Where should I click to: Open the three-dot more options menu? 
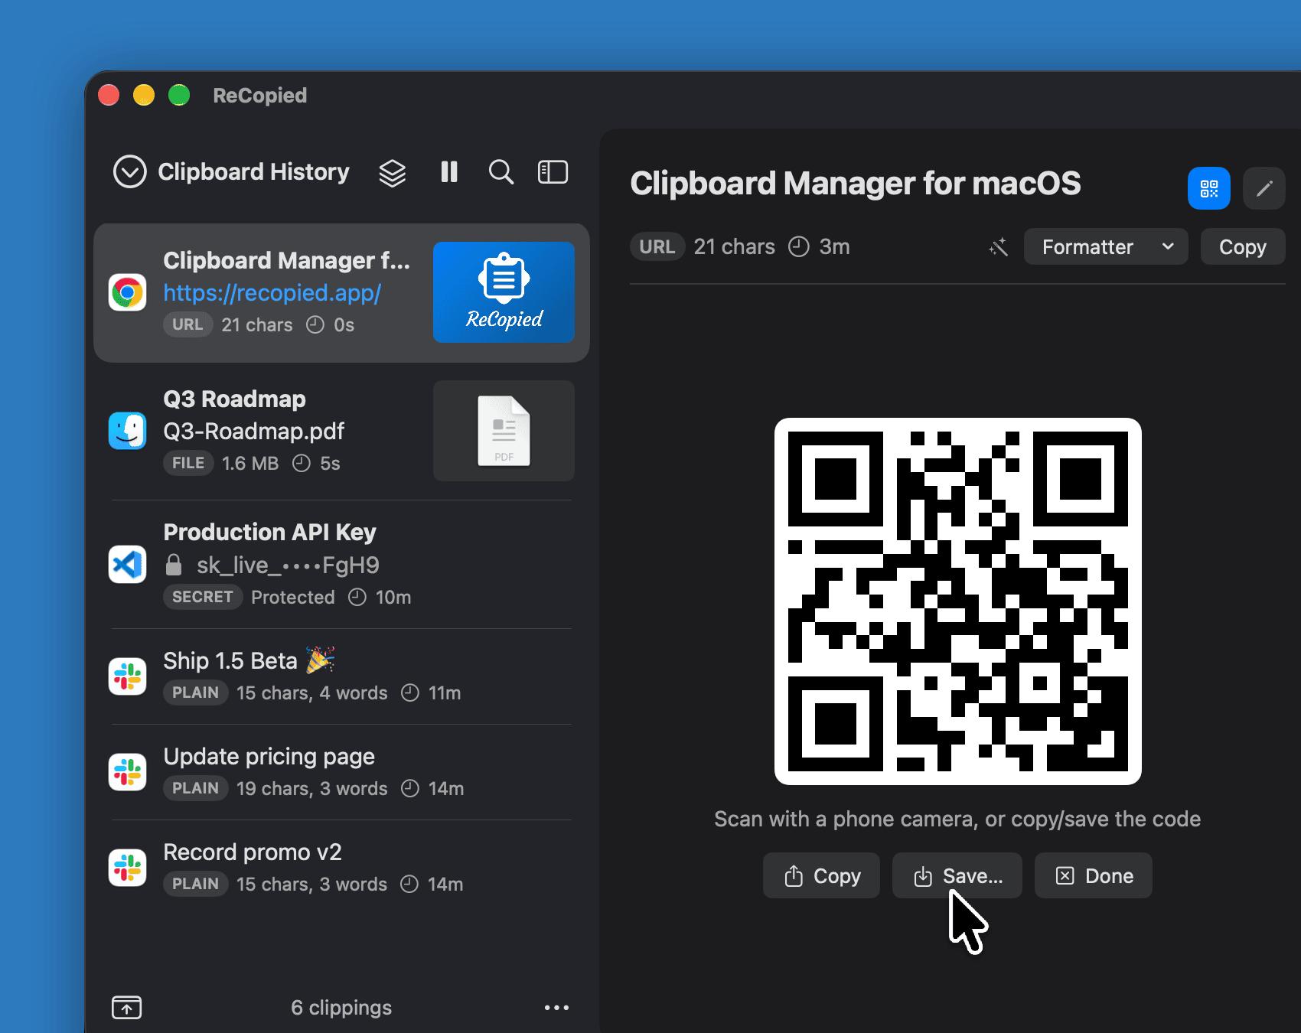(556, 1008)
